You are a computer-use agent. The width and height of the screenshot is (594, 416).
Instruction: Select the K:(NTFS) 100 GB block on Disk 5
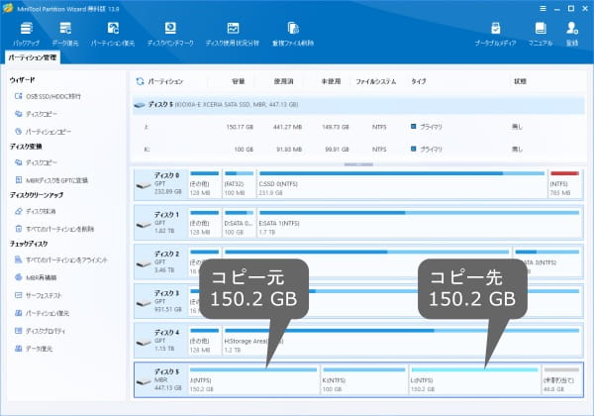tap(364, 380)
